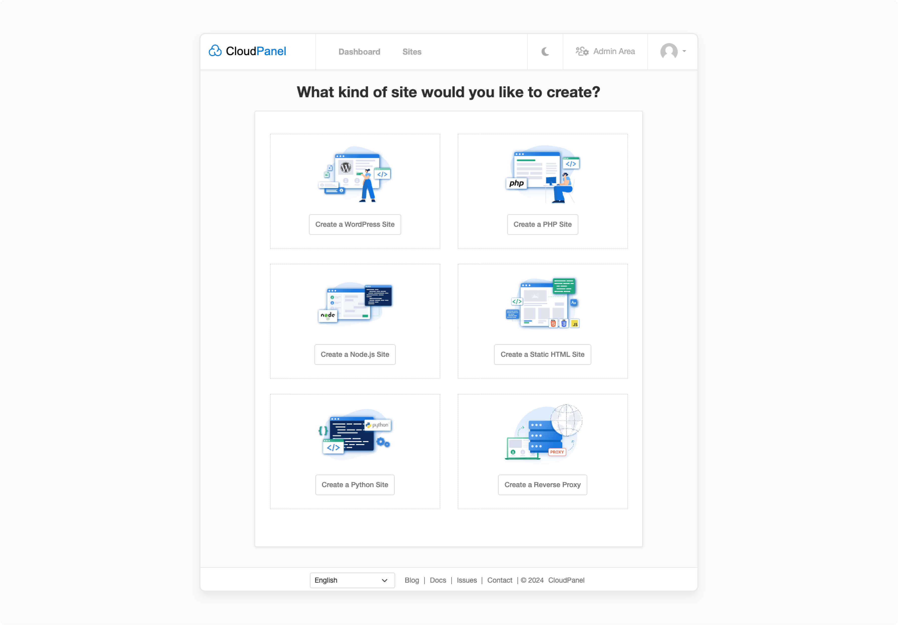This screenshot has width=898, height=625.
Task: Click Create a Static HTML Site button
Action: (542, 354)
